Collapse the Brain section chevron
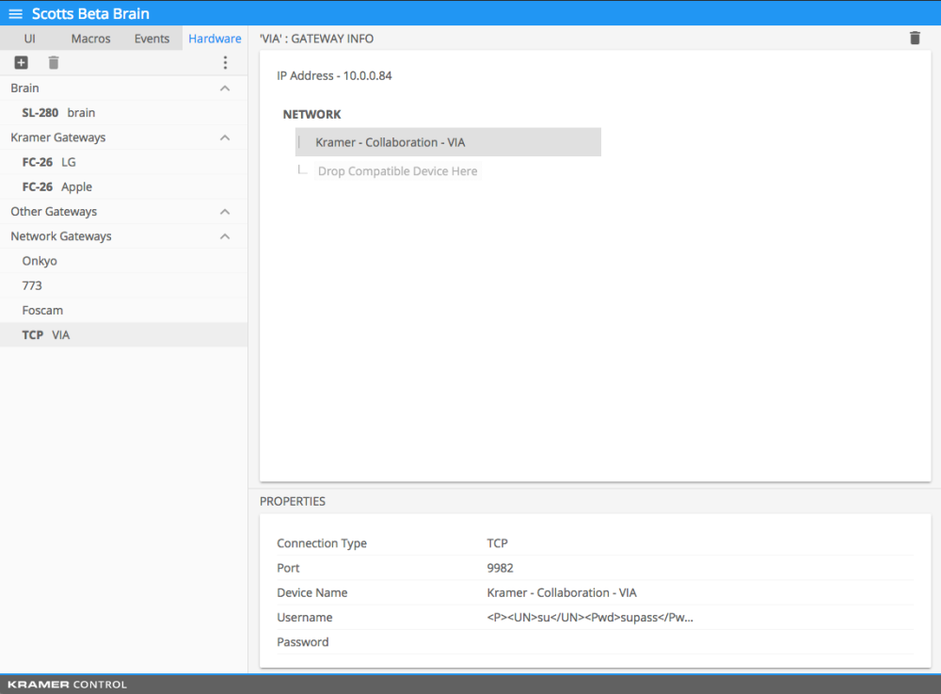941x694 pixels. click(x=225, y=89)
